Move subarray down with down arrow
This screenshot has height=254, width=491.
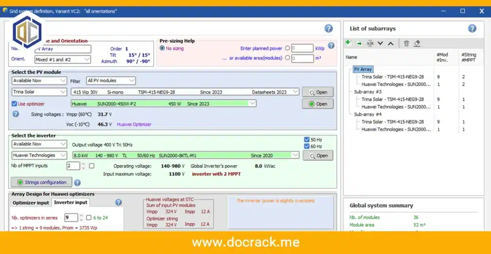380,44
